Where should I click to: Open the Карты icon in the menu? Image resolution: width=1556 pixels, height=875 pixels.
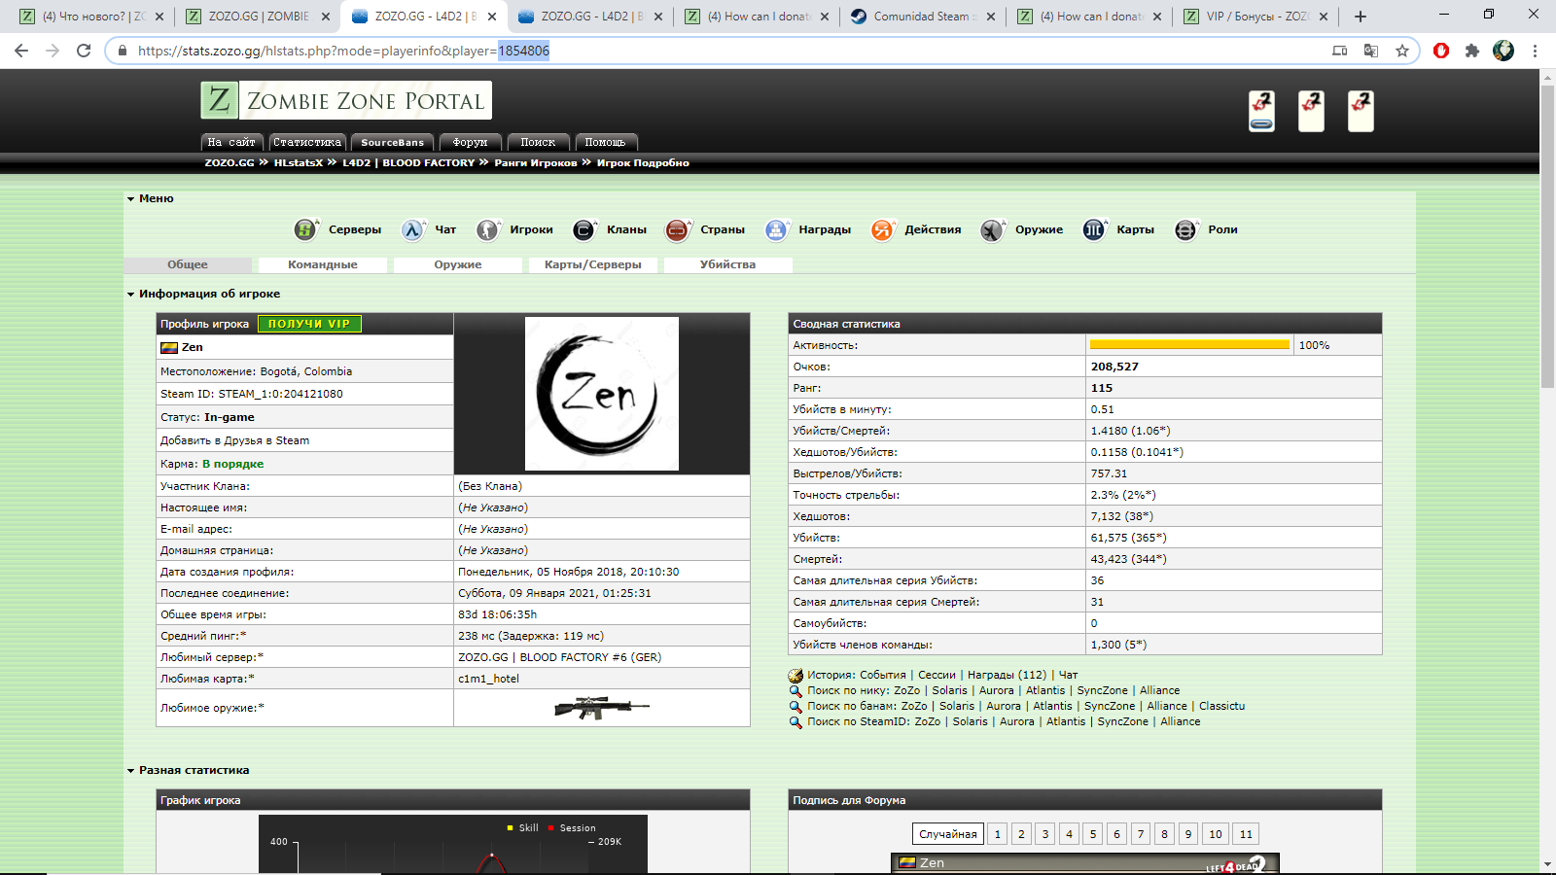tap(1094, 229)
